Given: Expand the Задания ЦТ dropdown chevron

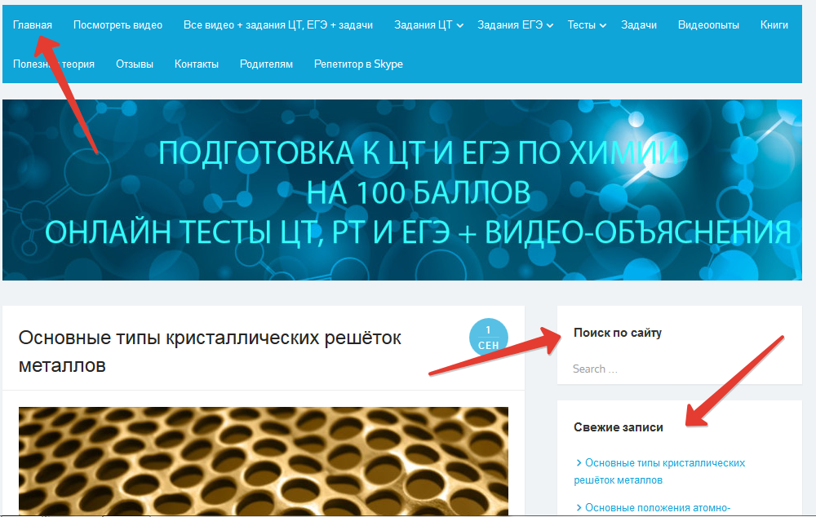Looking at the screenshot, I should point(460,25).
